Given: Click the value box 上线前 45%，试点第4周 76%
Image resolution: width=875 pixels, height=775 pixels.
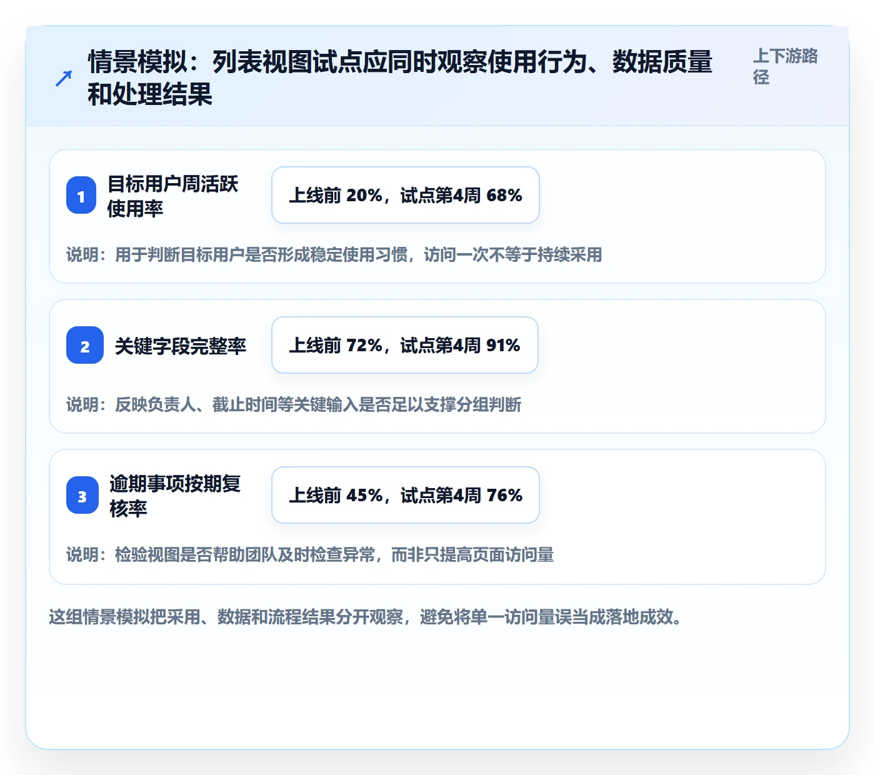Looking at the screenshot, I should pos(406,495).
